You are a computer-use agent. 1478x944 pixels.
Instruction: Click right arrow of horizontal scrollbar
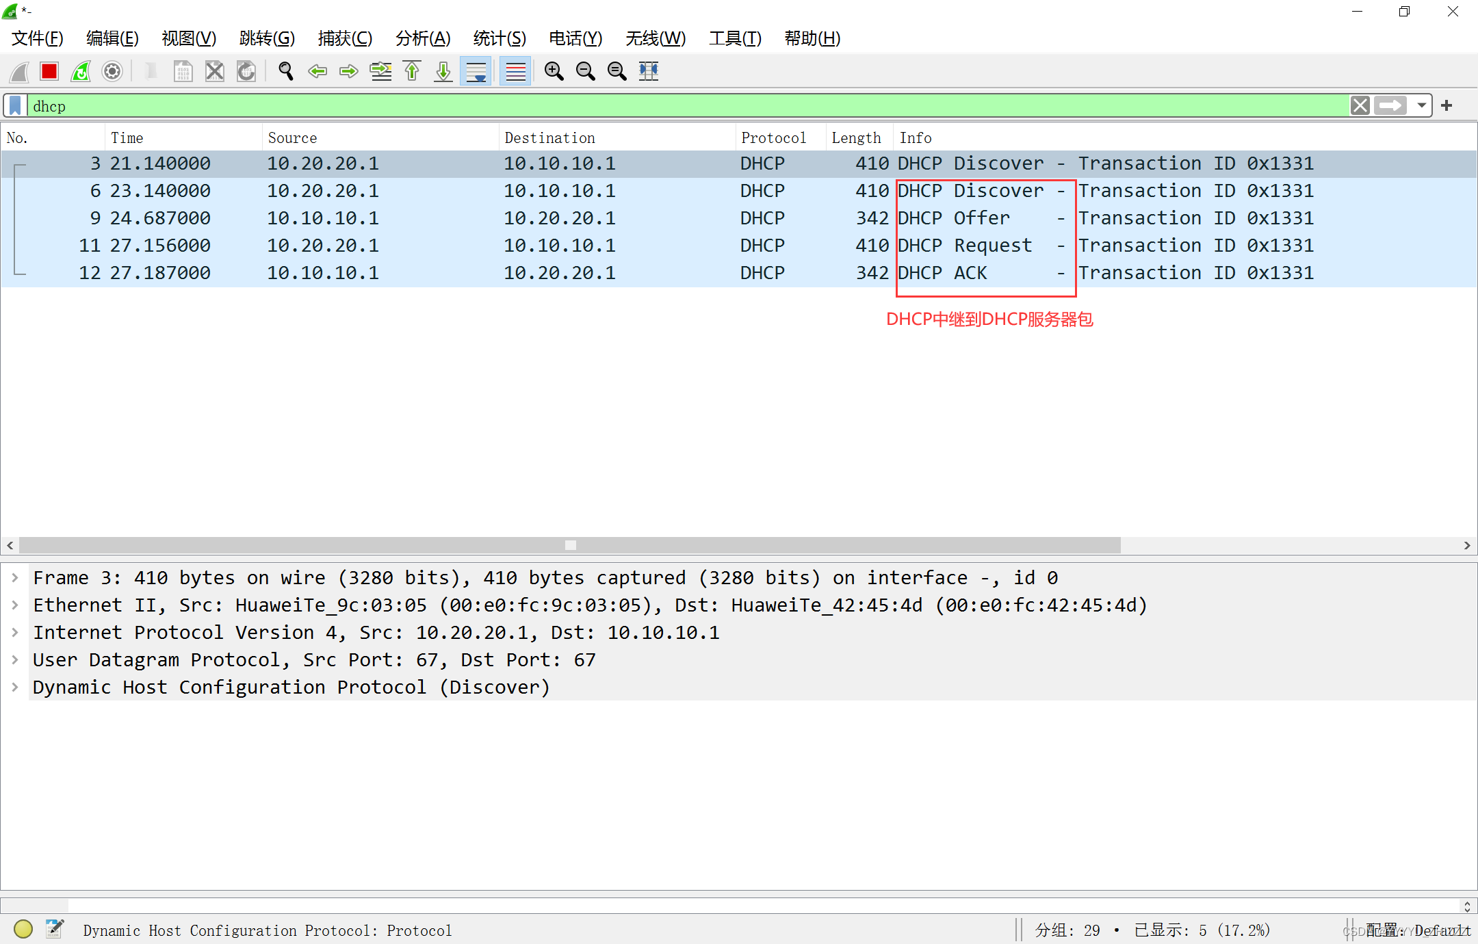[1467, 545]
